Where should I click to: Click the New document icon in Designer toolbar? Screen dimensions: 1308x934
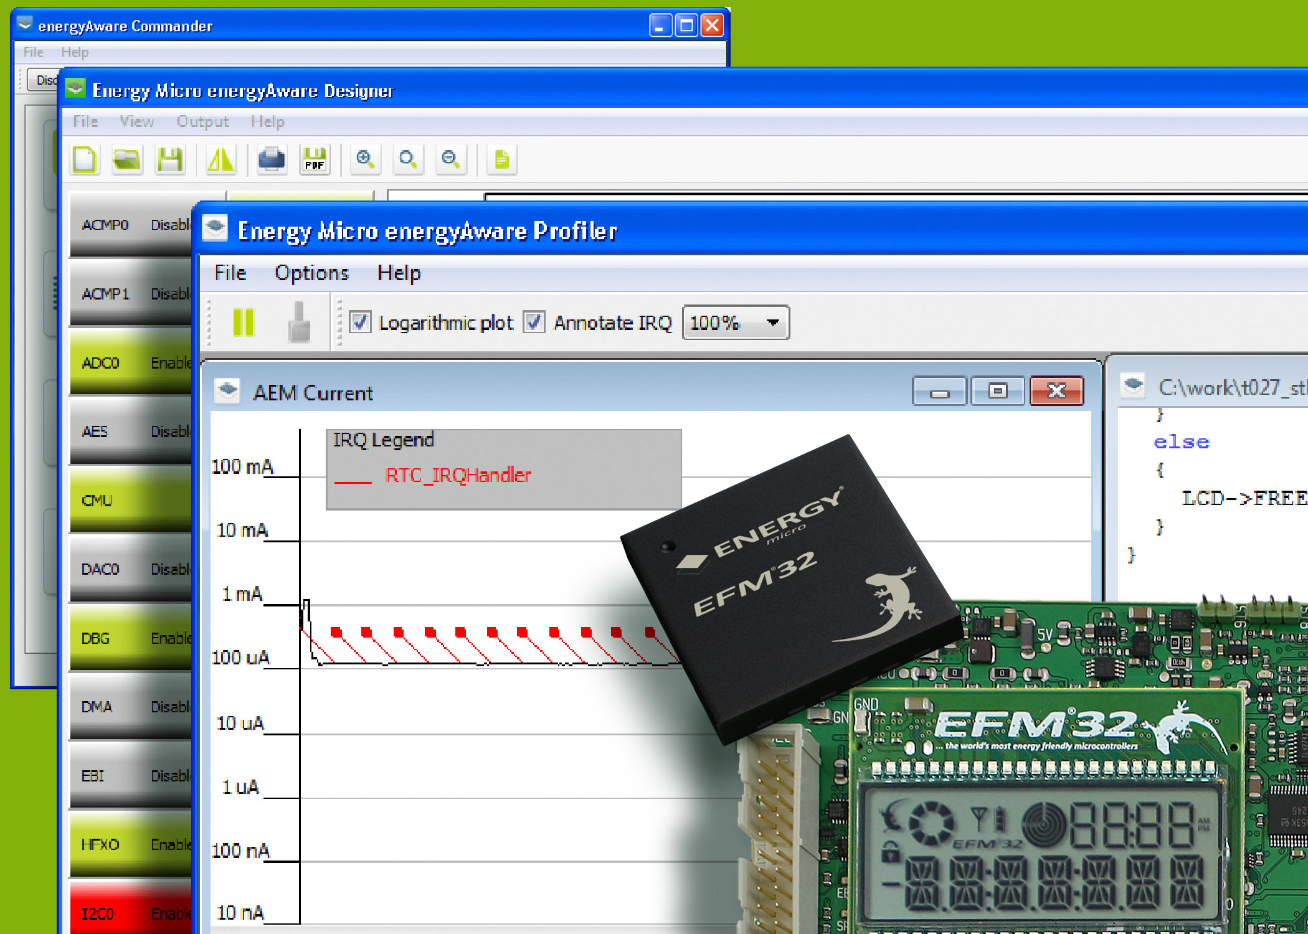point(85,159)
